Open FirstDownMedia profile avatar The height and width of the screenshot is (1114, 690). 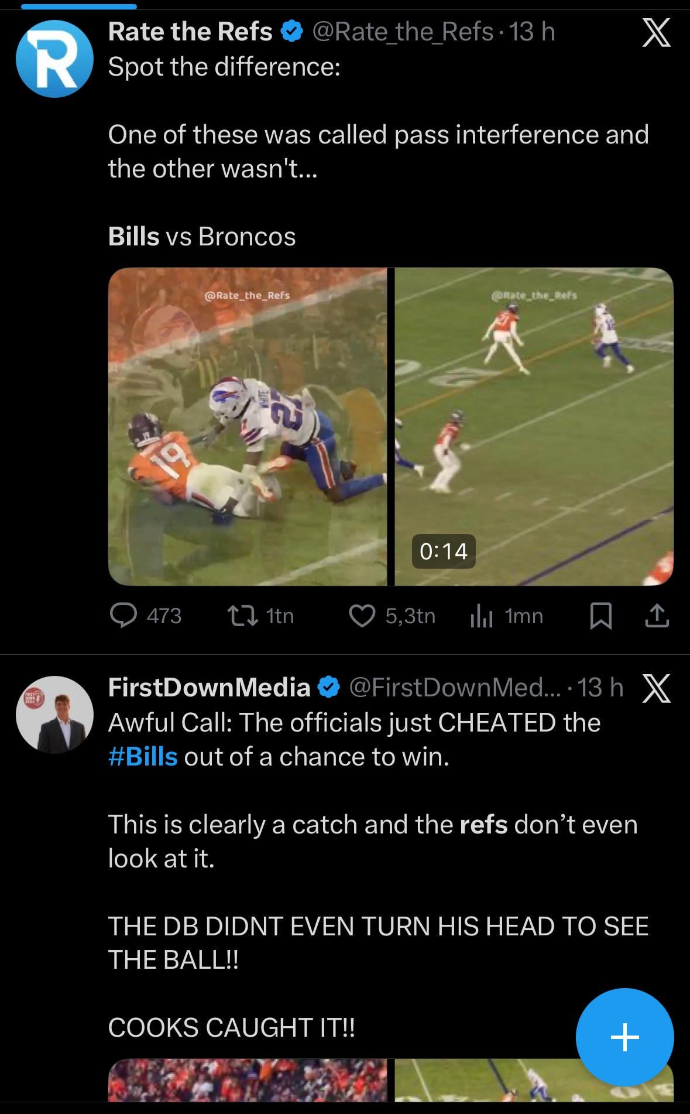[54, 715]
